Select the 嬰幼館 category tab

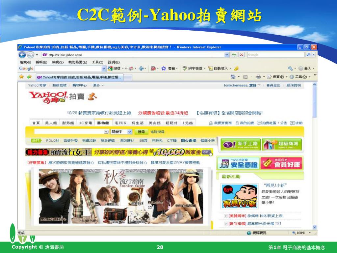click(103, 123)
